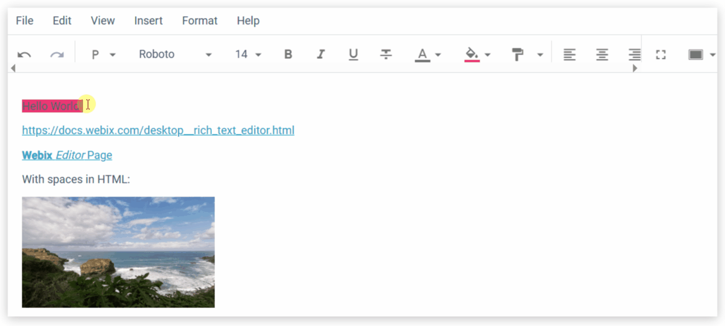Click the text color 'A' icon

pyautogui.click(x=422, y=55)
